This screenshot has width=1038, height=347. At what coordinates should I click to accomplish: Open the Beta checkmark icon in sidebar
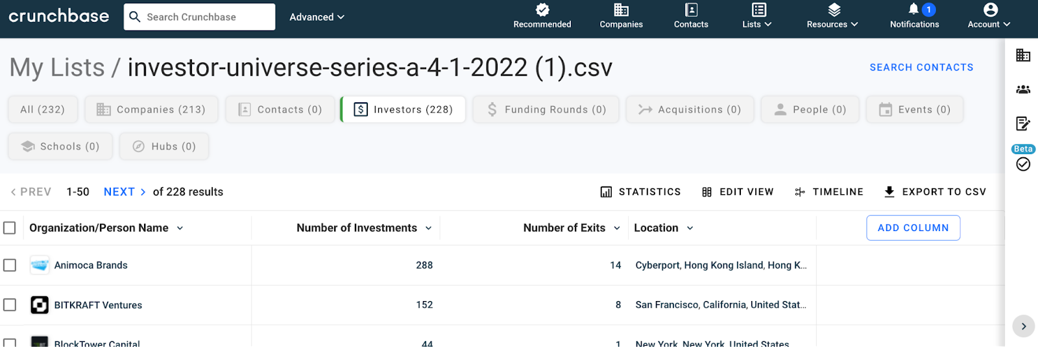tap(1023, 164)
